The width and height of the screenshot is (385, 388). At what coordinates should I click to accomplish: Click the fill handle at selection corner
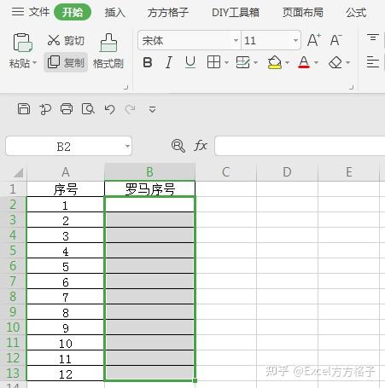coord(195,380)
